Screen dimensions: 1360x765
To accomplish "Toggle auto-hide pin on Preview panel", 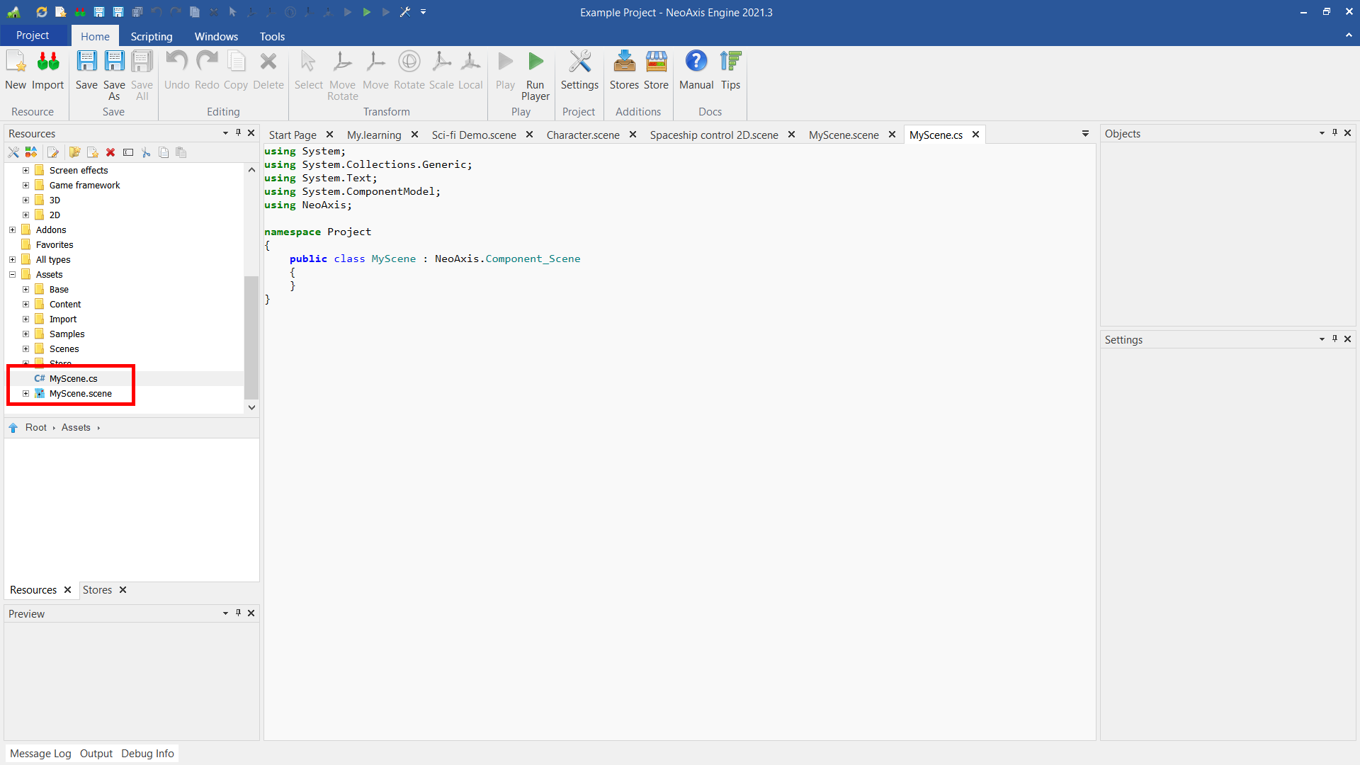I will [238, 613].
